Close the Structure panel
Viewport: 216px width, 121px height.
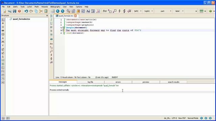point(47,16)
